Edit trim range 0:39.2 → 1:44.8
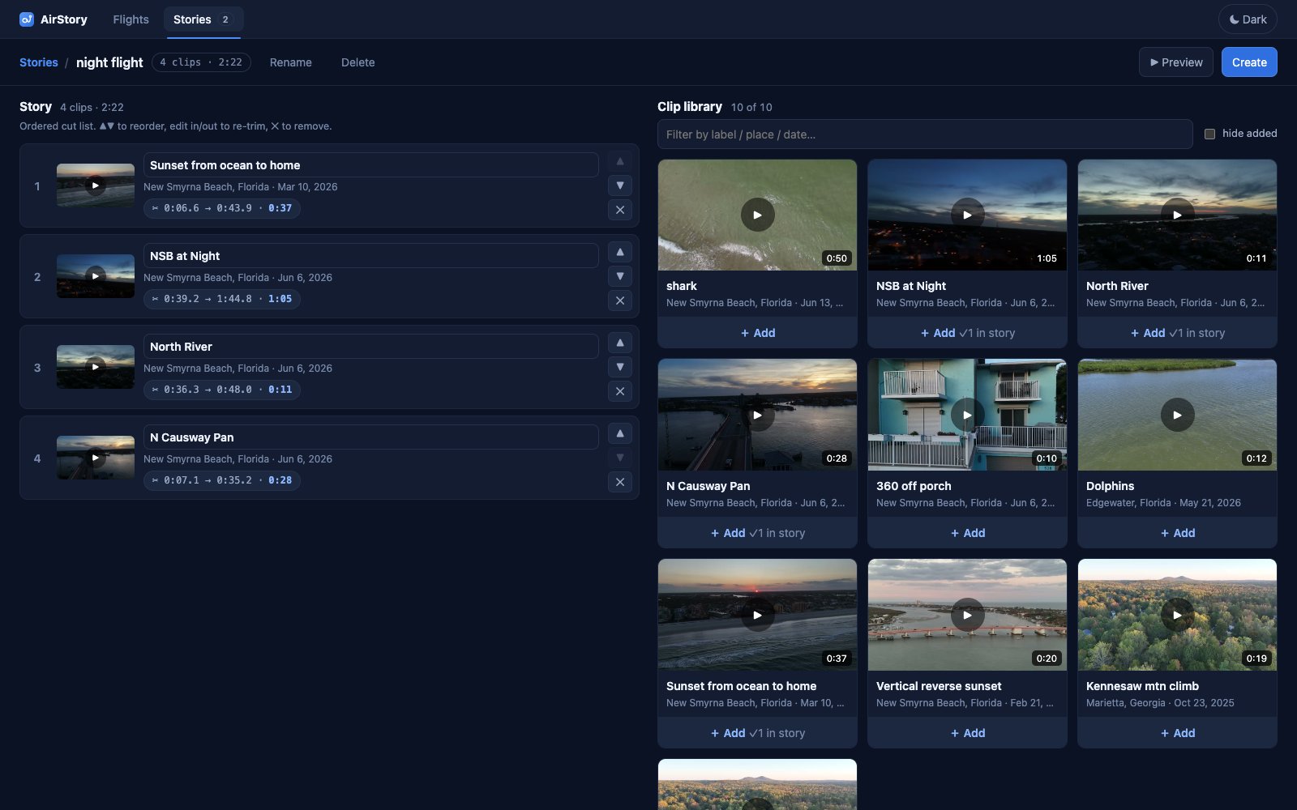This screenshot has width=1297, height=810. click(x=222, y=299)
